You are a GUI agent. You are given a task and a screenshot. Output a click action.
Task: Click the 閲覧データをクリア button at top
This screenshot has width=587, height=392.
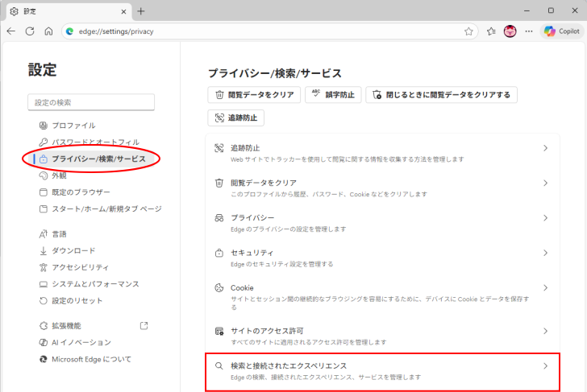(254, 95)
